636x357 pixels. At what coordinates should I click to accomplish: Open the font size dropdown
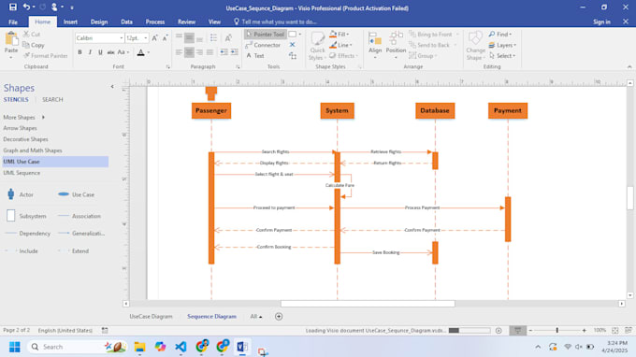(146, 38)
